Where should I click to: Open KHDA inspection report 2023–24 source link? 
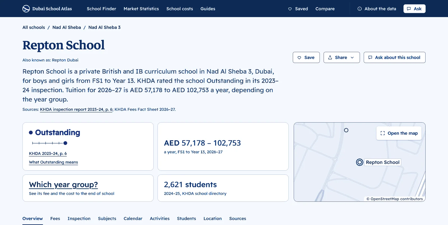76,109
